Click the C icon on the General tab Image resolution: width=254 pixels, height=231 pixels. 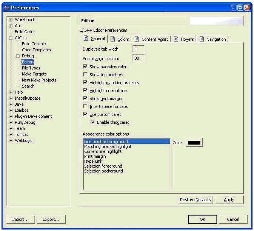pyautogui.click(x=86, y=39)
